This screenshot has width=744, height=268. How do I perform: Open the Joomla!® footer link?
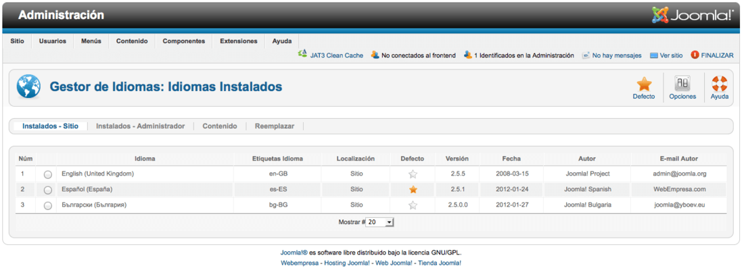tap(294, 252)
